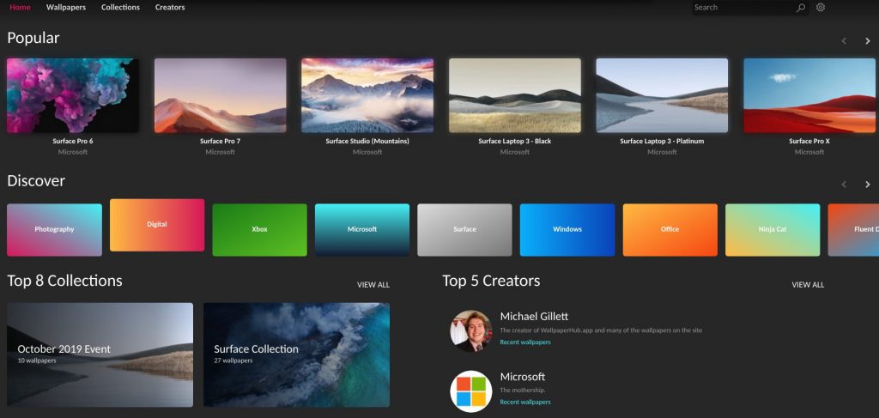Open the Surface Laptop 3 - Platinum thumbnail

tap(662, 96)
